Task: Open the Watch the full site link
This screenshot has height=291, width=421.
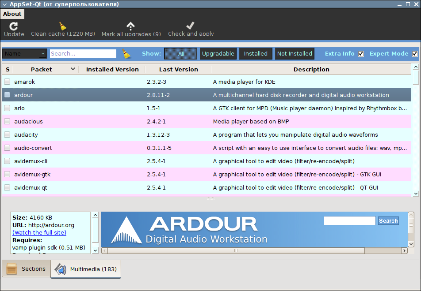Action: [x=39, y=232]
